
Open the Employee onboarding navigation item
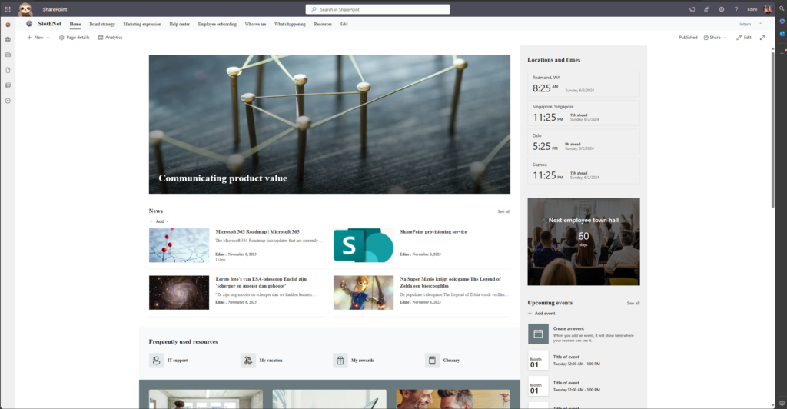click(x=218, y=24)
